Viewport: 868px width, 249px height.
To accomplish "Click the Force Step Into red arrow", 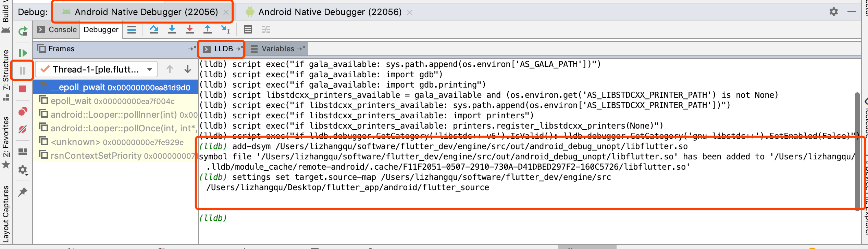I will click(190, 30).
